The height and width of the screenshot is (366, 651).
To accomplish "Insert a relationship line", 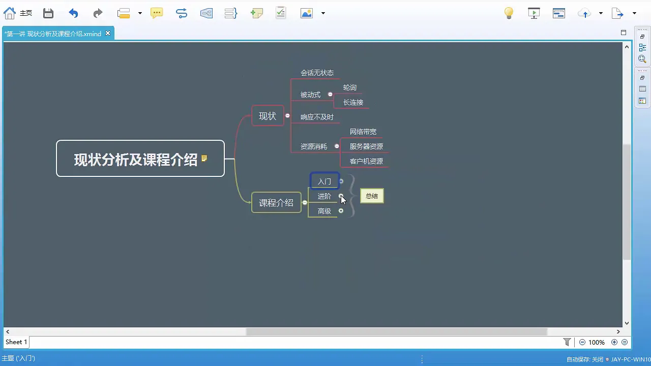I will click(x=182, y=14).
